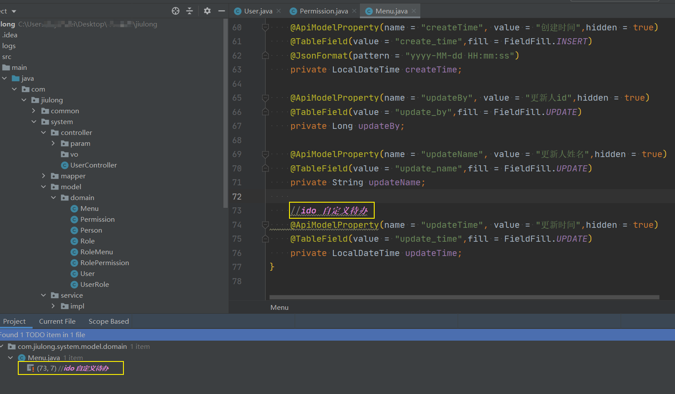Image resolution: width=675 pixels, height=394 pixels.
Task: Close the Permission.java tab
Action: pyautogui.click(x=354, y=11)
